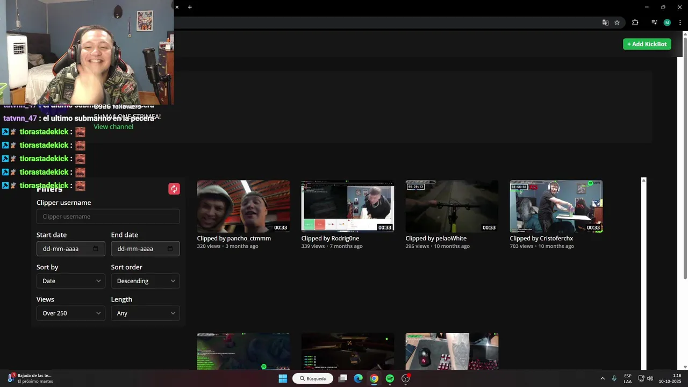
Task: Open the mouse and keyboard clip thumbnail
Action: click(452, 352)
